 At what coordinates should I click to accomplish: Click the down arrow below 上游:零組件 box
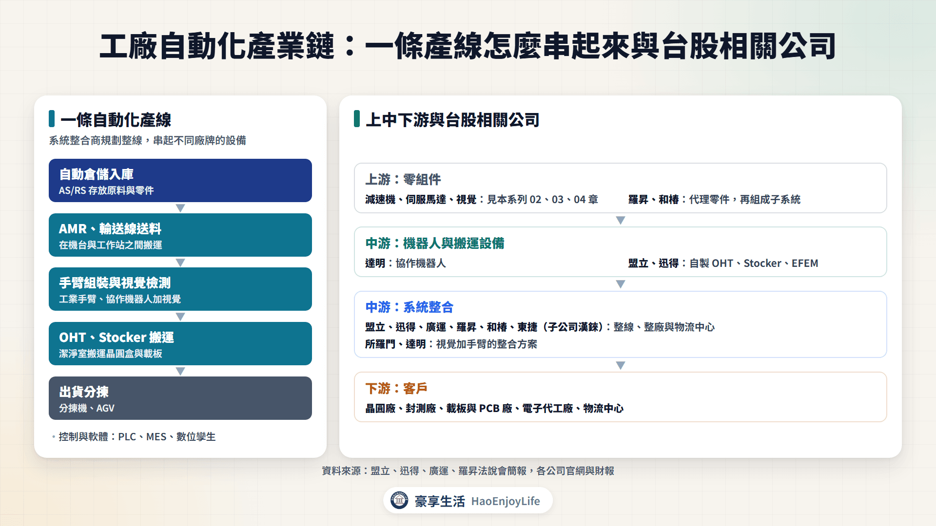pyautogui.click(x=621, y=220)
